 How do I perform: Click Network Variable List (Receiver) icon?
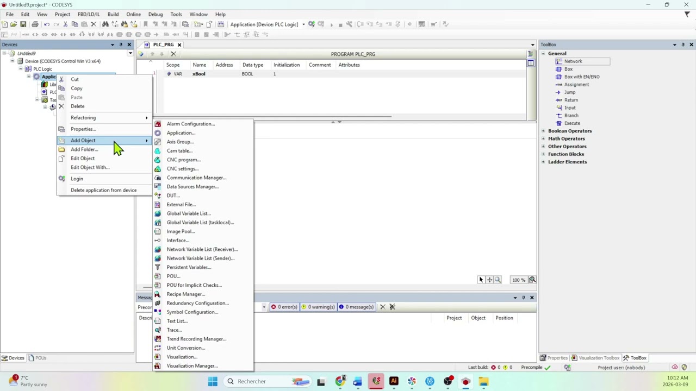[x=158, y=249]
